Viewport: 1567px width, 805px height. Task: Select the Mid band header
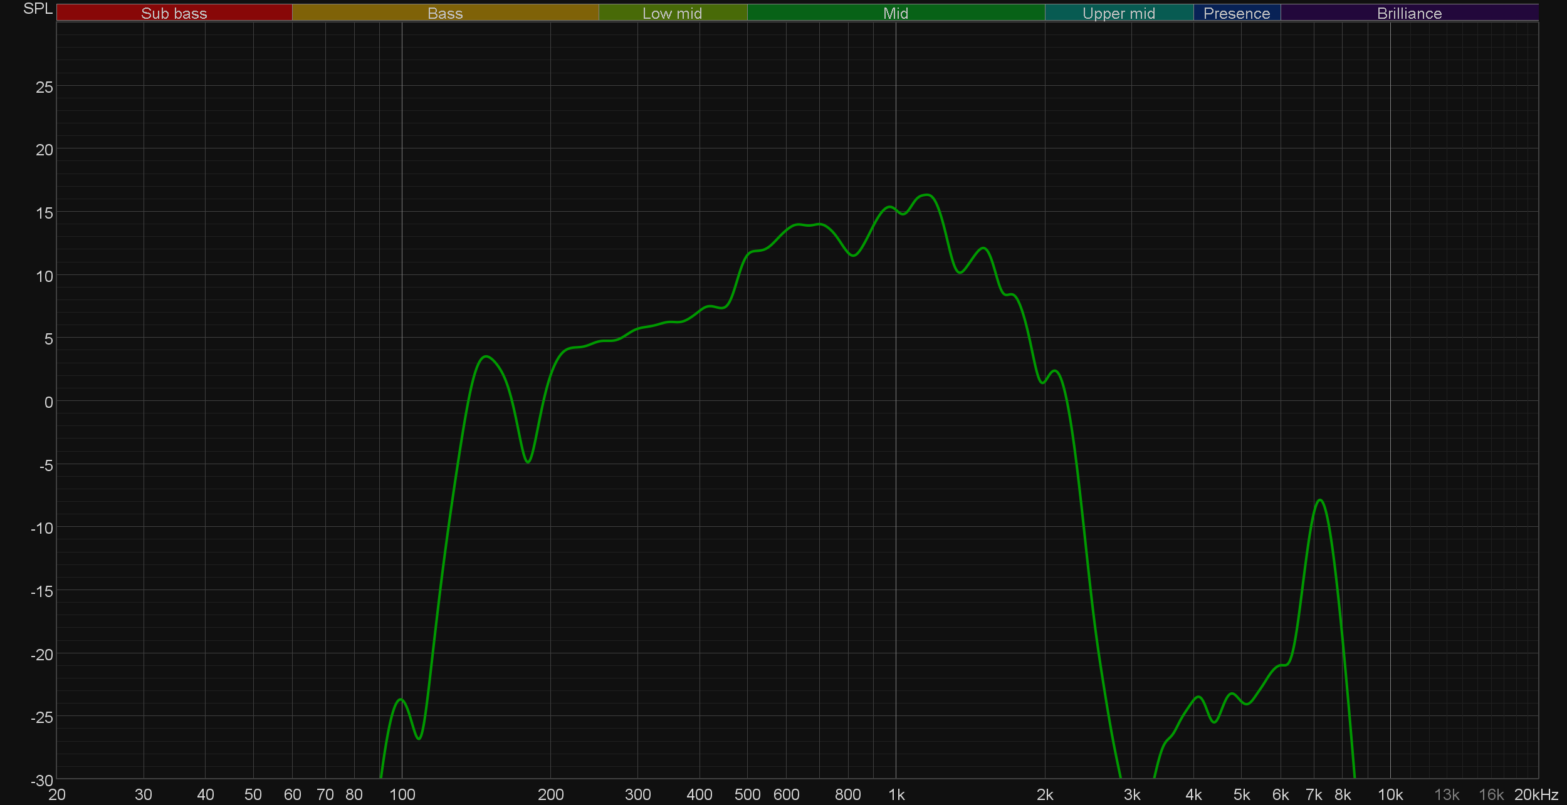click(895, 13)
